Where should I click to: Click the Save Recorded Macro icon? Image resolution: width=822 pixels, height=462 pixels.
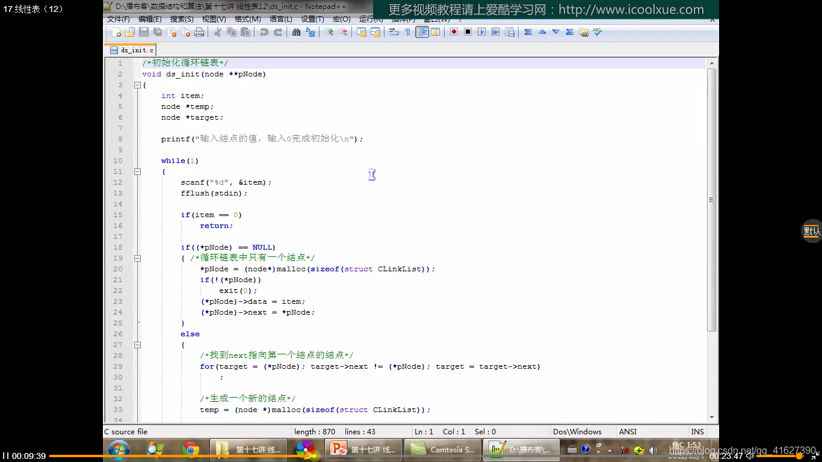coord(510,32)
